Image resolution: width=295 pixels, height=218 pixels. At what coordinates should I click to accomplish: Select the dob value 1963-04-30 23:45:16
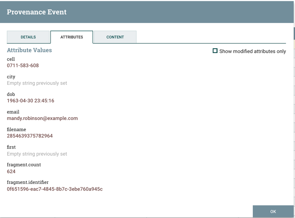30,101
